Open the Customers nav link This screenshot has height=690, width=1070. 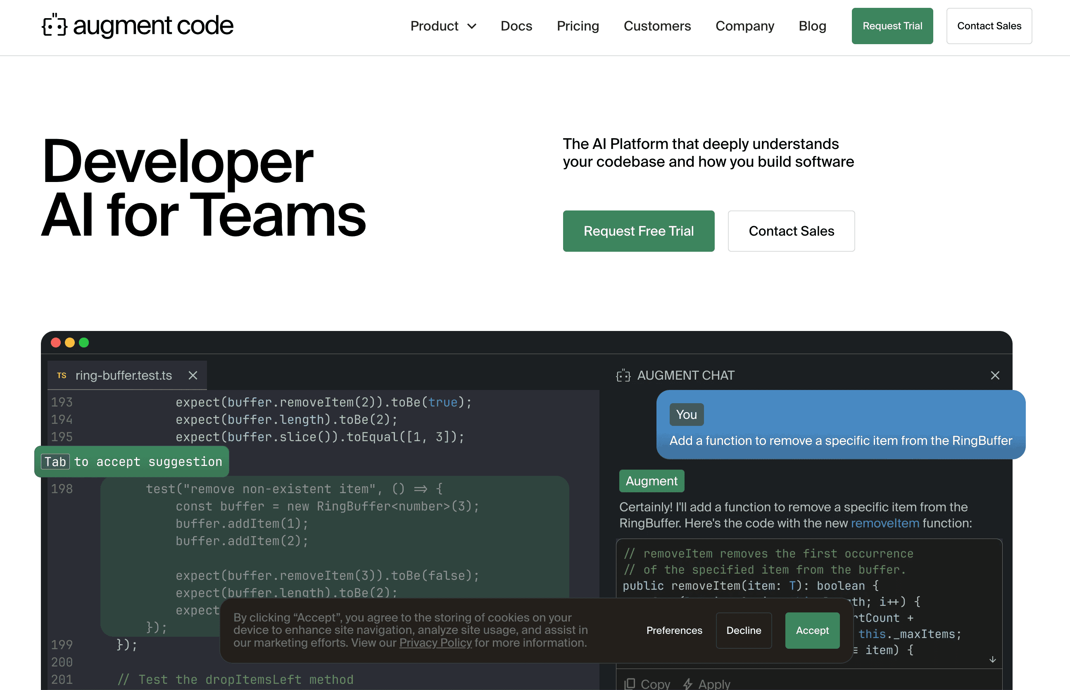(657, 26)
